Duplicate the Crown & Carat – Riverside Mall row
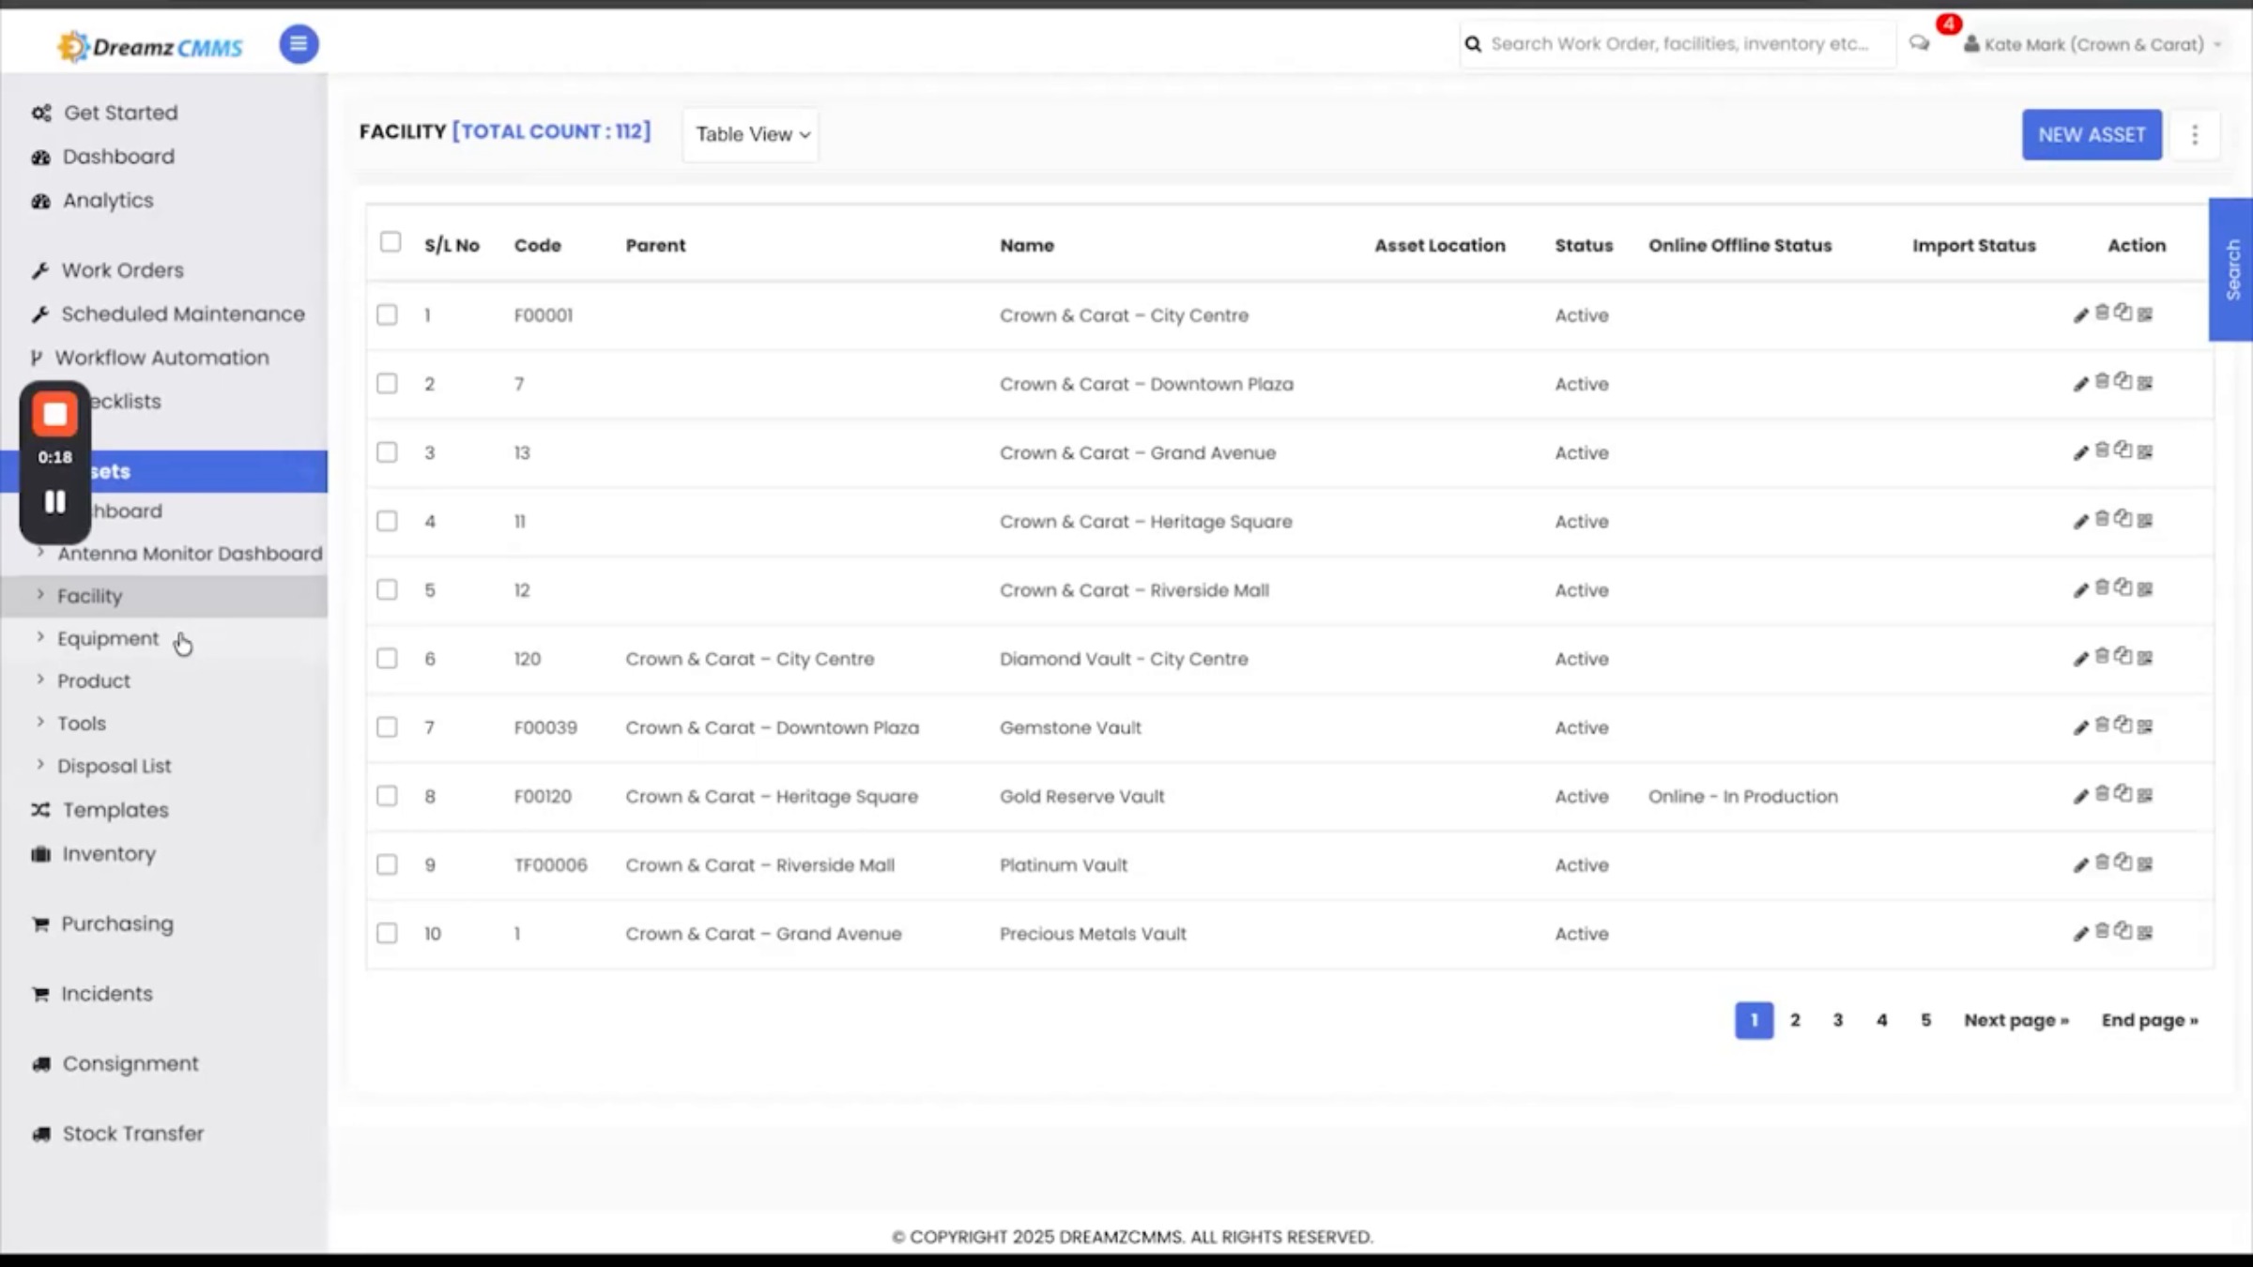2253x1267 pixels. [x=2123, y=587]
